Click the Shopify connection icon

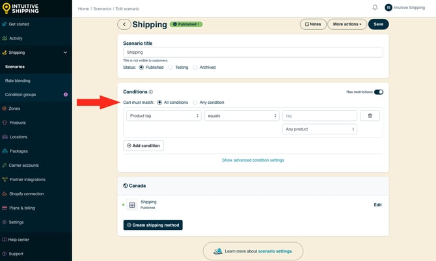[5, 193]
